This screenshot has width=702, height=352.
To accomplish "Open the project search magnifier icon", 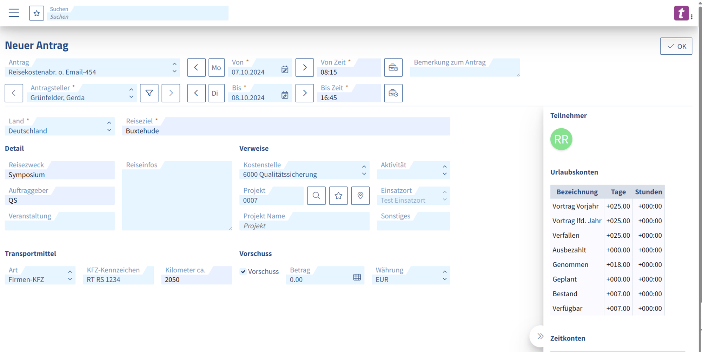I will (x=316, y=196).
